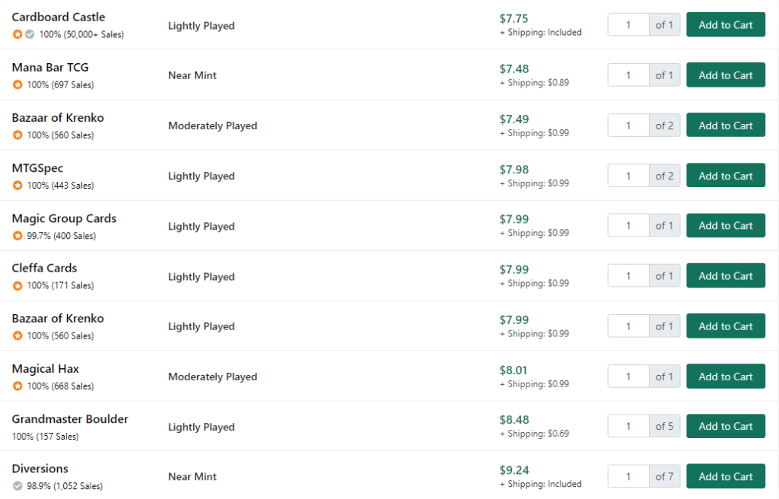Select quantity field for the MTGSpec listing
Image resolution: width=779 pixels, height=499 pixels.
pos(628,176)
